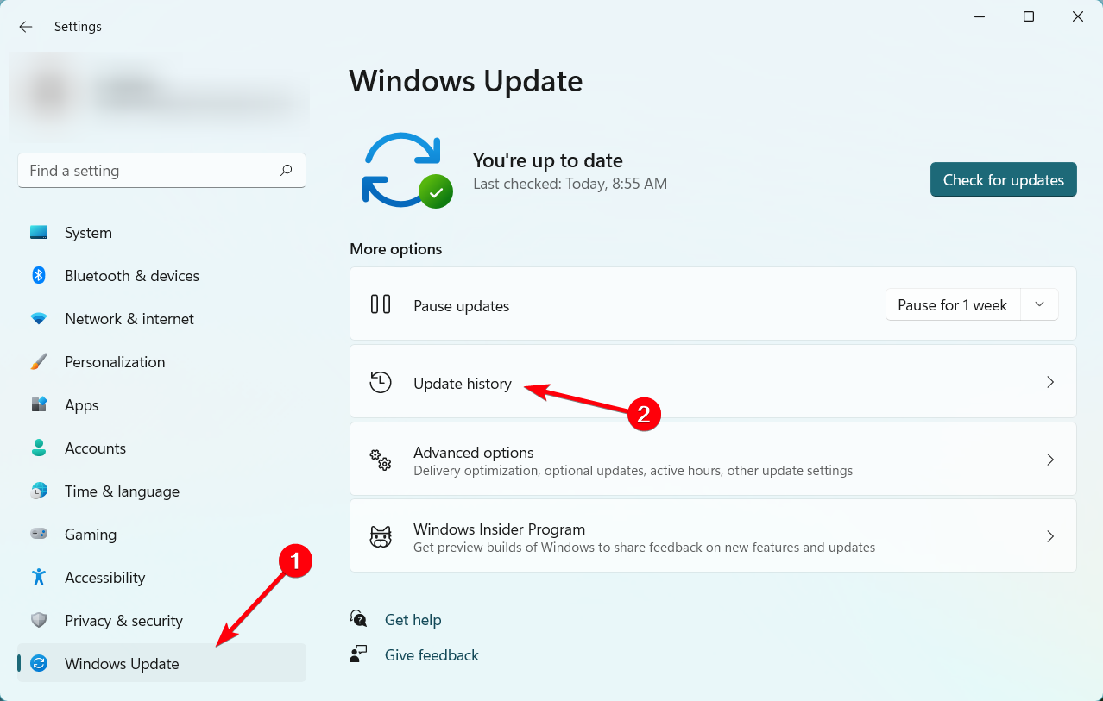1103x701 pixels.
Task: Click the 'Last checked: Today, 8:55 AM' text
Action: (570, 184)
